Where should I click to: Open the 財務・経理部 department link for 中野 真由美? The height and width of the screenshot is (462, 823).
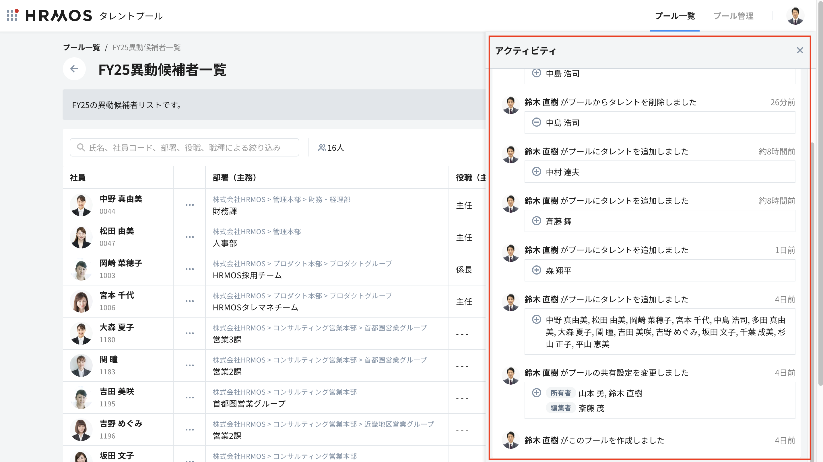329,199
